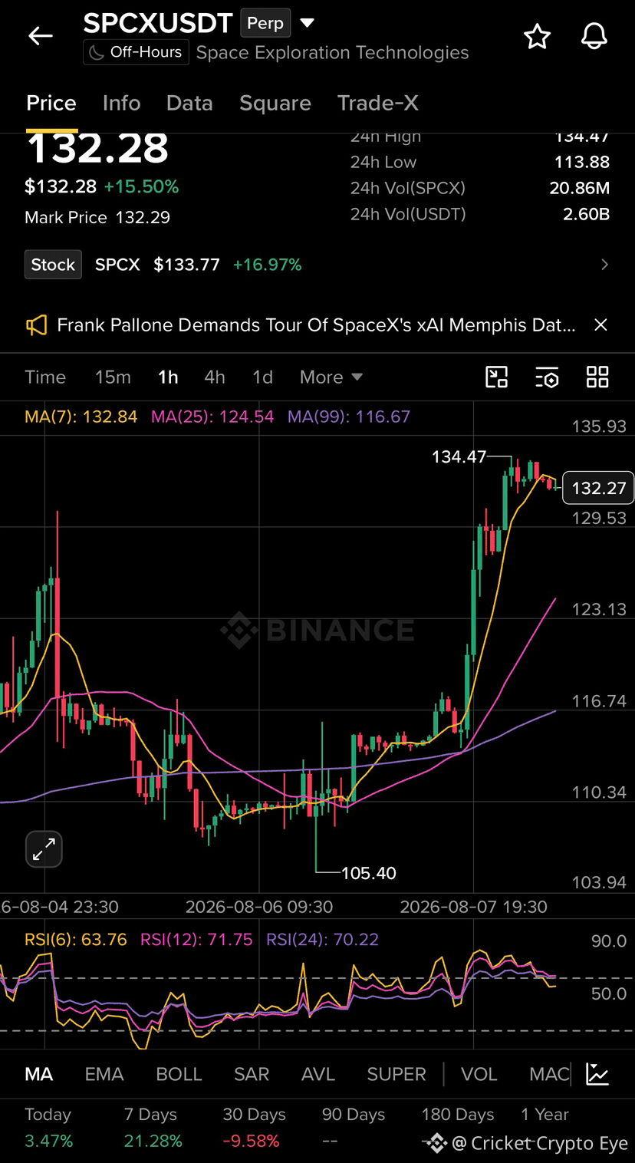Open the SPCXUSDT pair selector dropdown arrow

click(308, 24)
